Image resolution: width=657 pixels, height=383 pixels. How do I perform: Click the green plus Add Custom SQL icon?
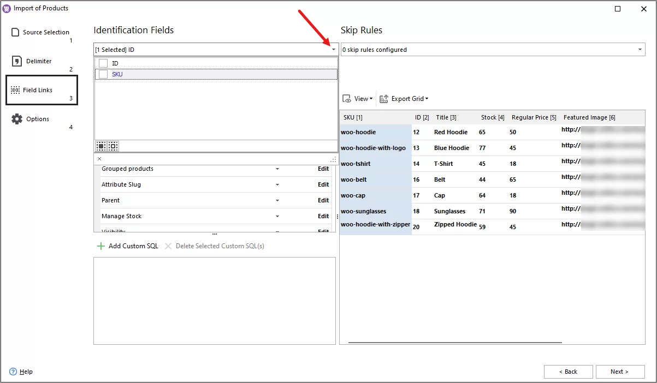pos(102,246)
